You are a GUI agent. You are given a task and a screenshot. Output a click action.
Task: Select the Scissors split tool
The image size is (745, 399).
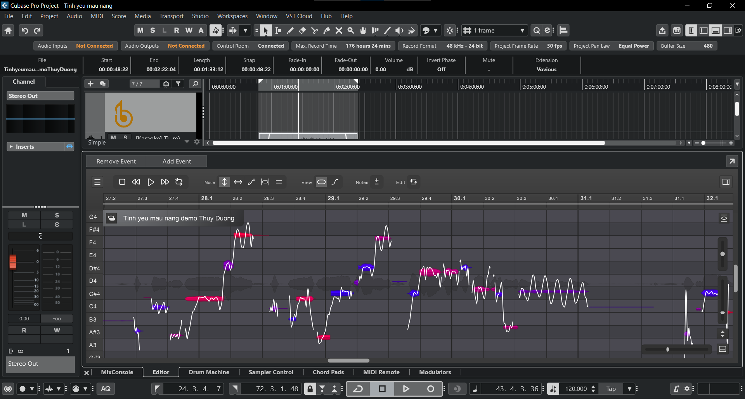coord(315,31)
